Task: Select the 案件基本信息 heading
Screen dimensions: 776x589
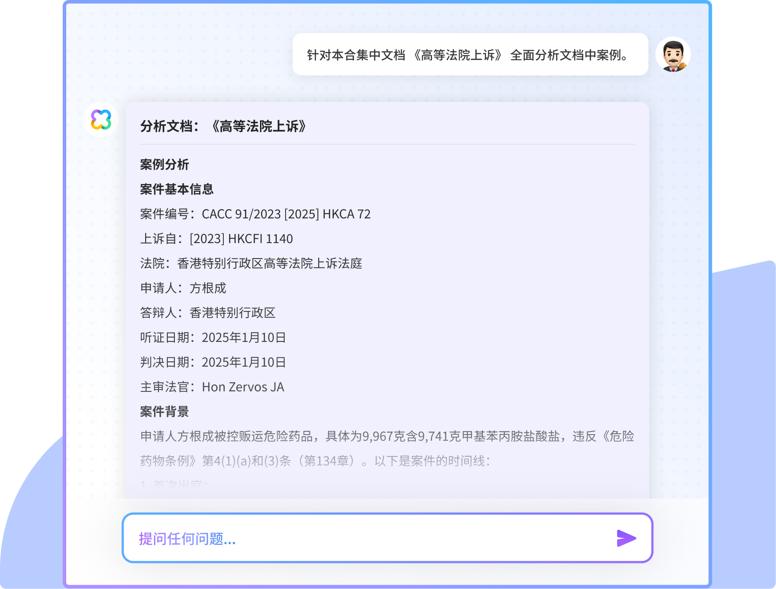Action: 177,189
